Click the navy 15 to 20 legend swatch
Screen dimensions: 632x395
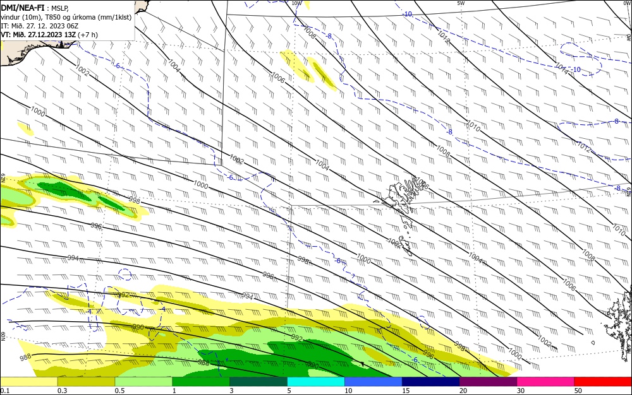tap(431, 382)
